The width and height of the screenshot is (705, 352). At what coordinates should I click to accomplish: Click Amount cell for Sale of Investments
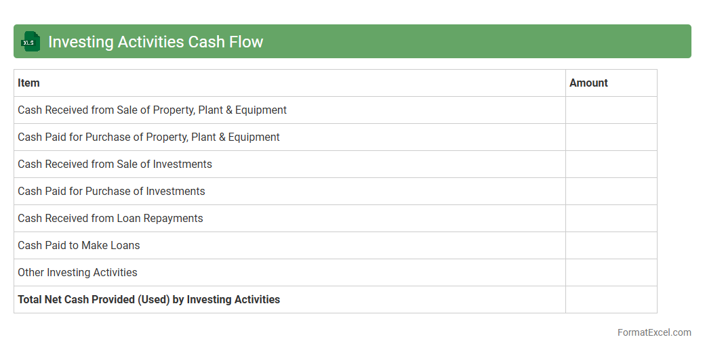[611, 164]
